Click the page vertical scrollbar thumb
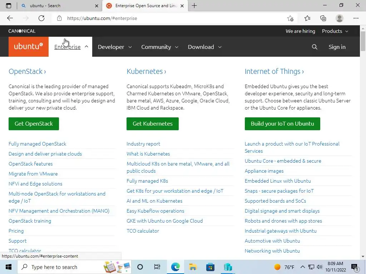This screenshot has height=274, width=366. pos(363,41)
